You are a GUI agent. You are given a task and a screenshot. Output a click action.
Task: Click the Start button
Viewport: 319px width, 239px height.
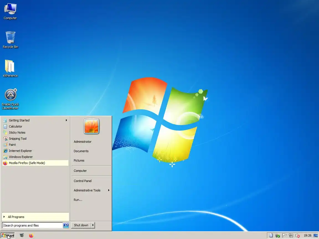(x=8, y=236)
